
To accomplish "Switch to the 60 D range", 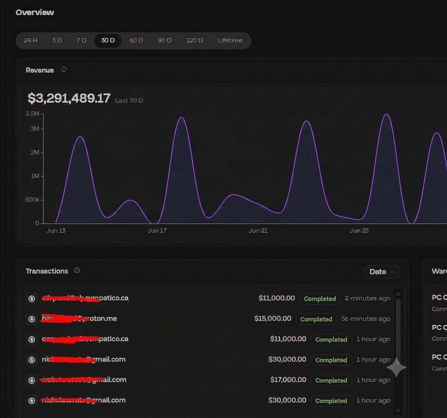I will pyautogui.click(x=136, y=40).
